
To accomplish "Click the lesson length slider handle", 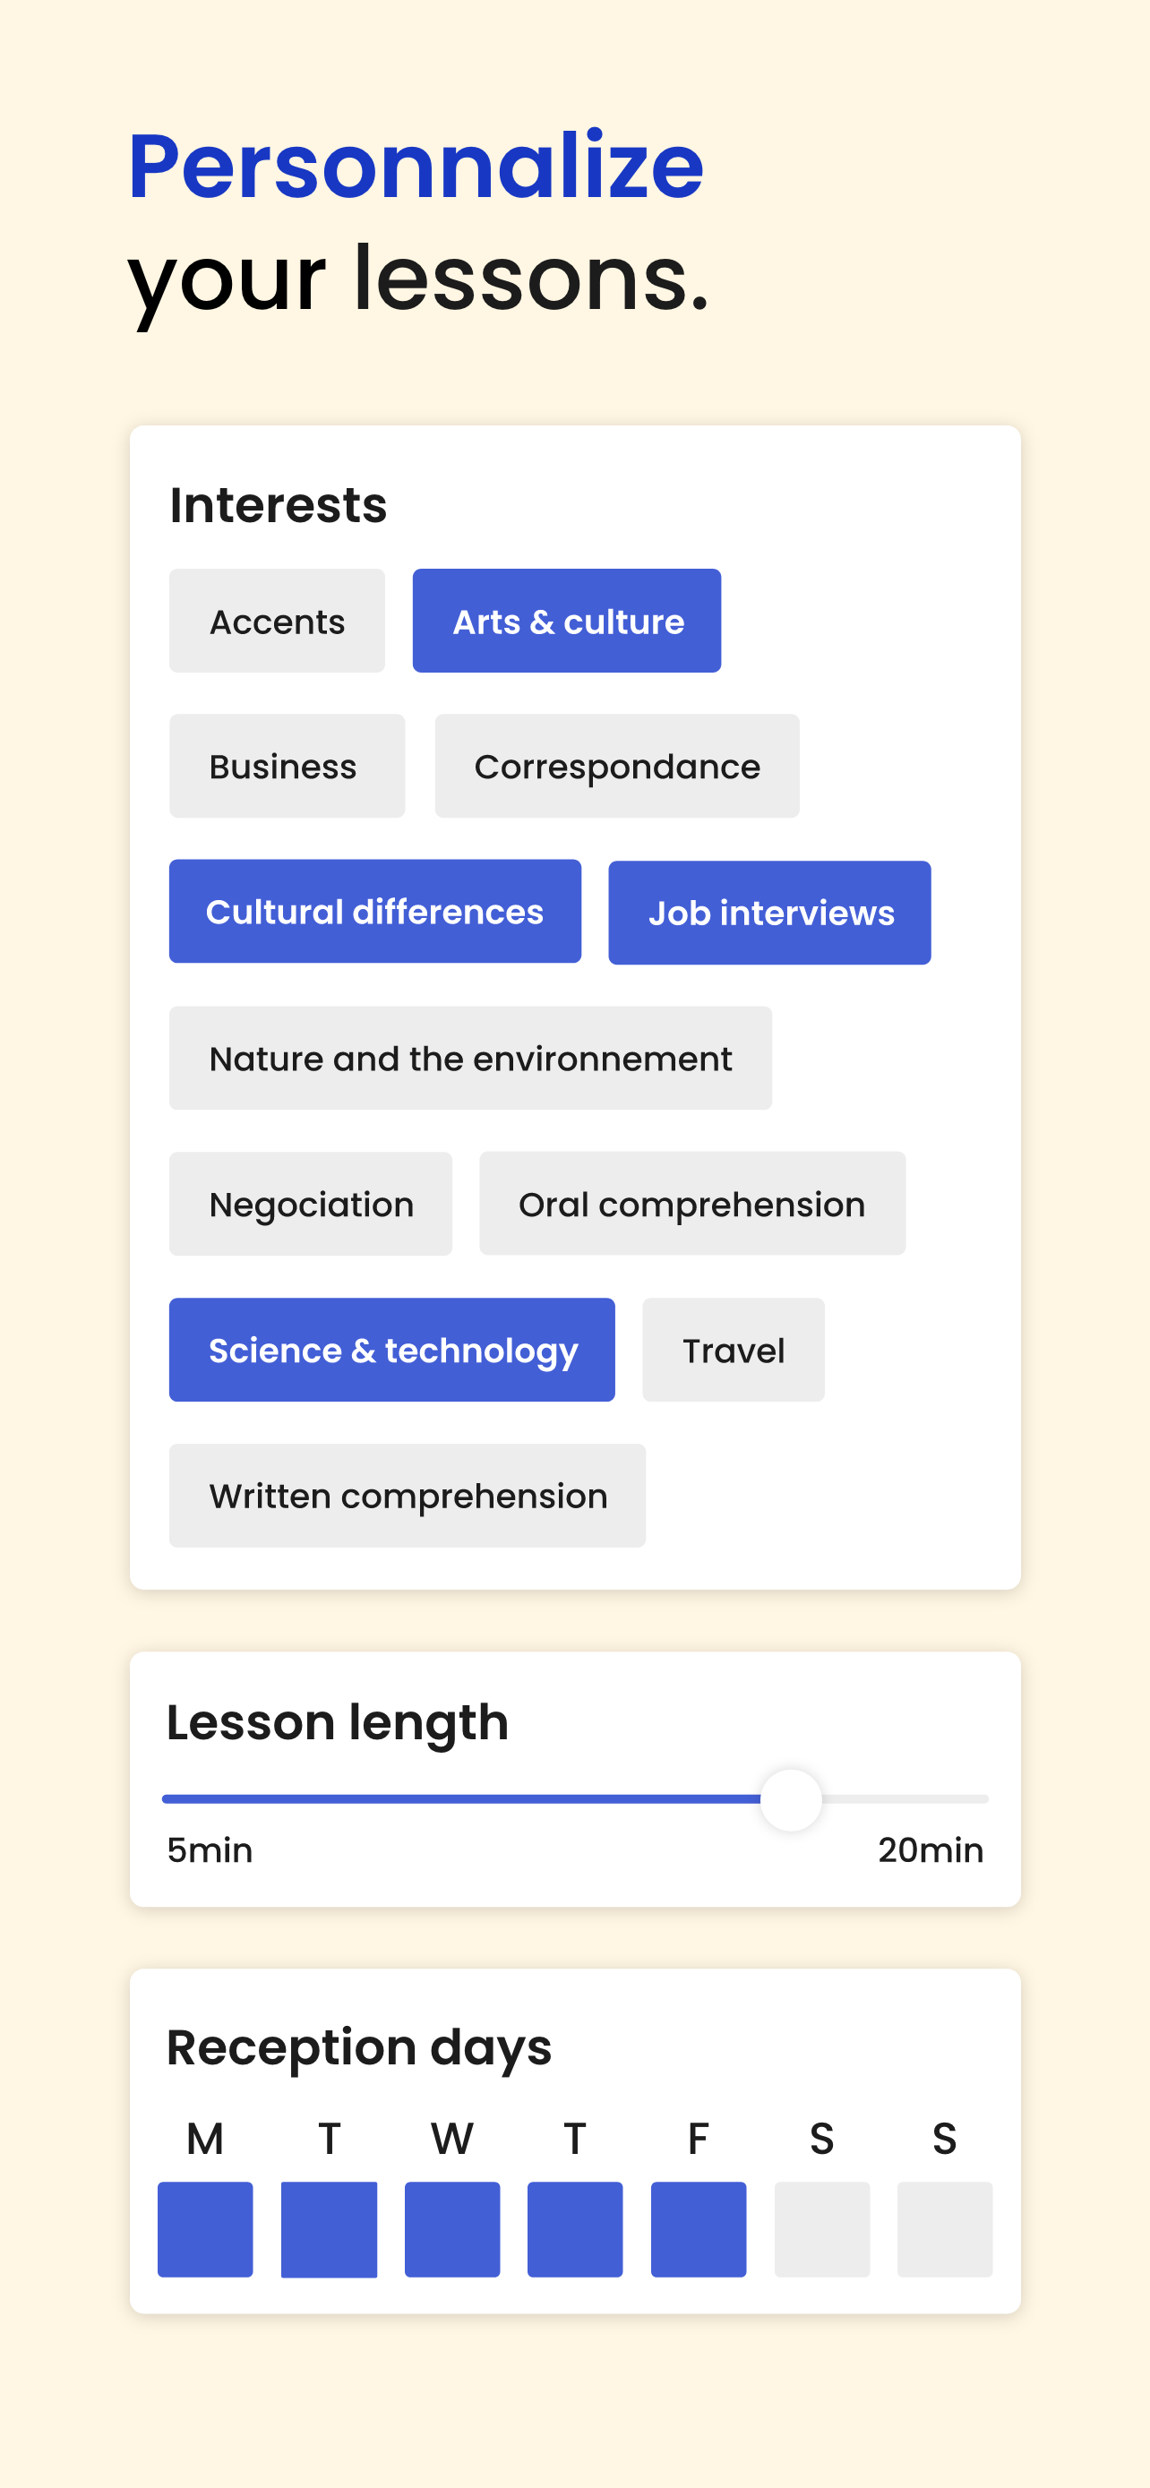I will (791, 1800).
